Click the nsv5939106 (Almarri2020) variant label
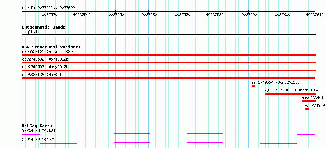Image resolution: width=326 pixels, height=148 pixels. point(48,51)
